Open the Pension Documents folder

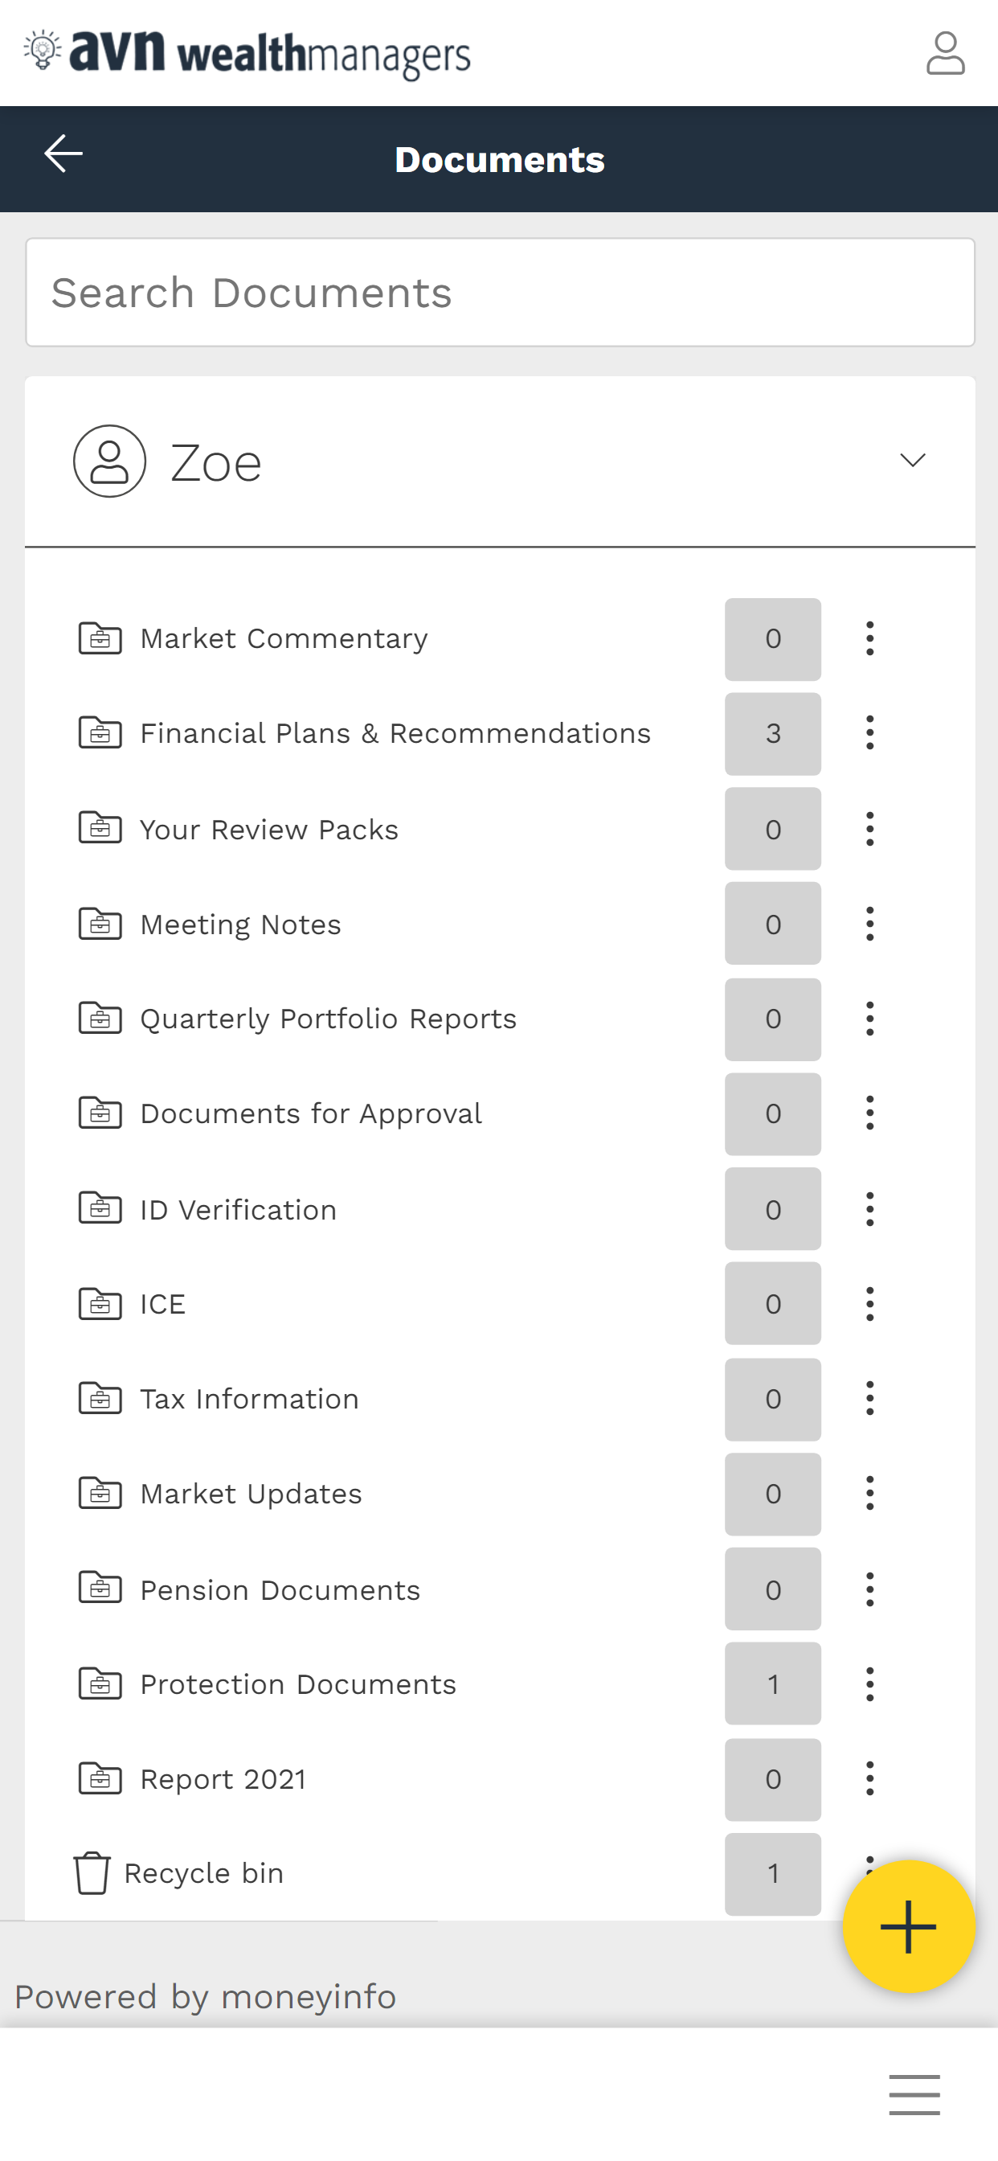280,1589
